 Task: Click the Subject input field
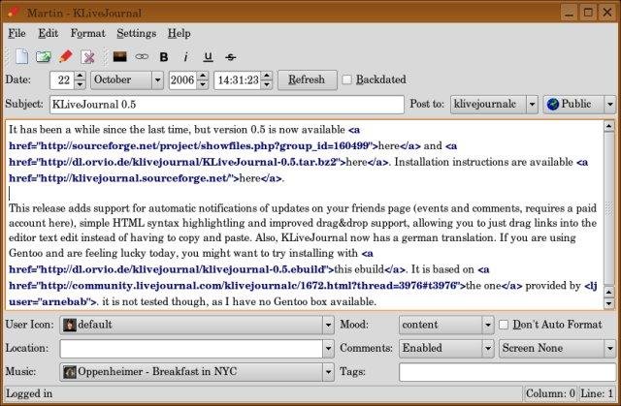(226, 105)
